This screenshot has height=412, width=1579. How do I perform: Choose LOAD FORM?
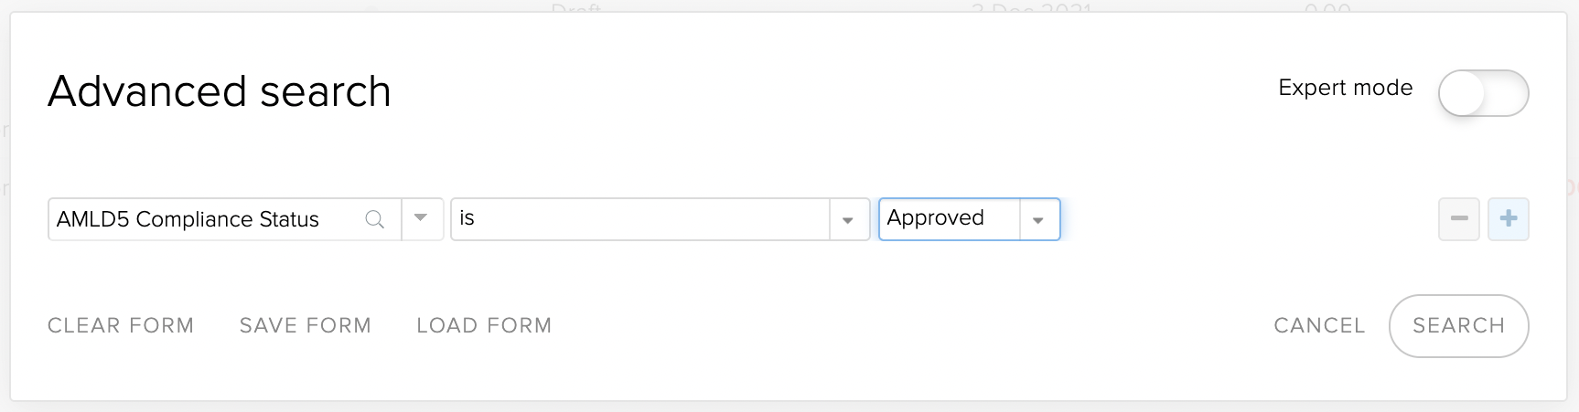484,325
